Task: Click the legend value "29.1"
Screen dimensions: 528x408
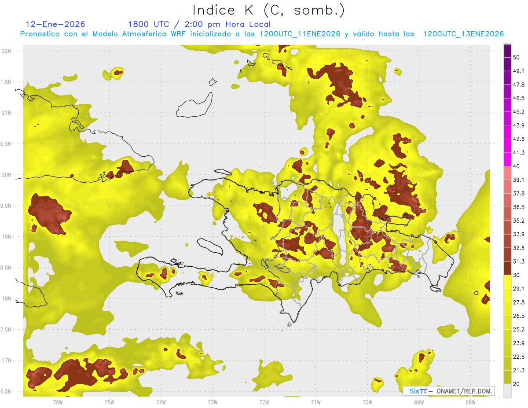Action: click(519, 289)
